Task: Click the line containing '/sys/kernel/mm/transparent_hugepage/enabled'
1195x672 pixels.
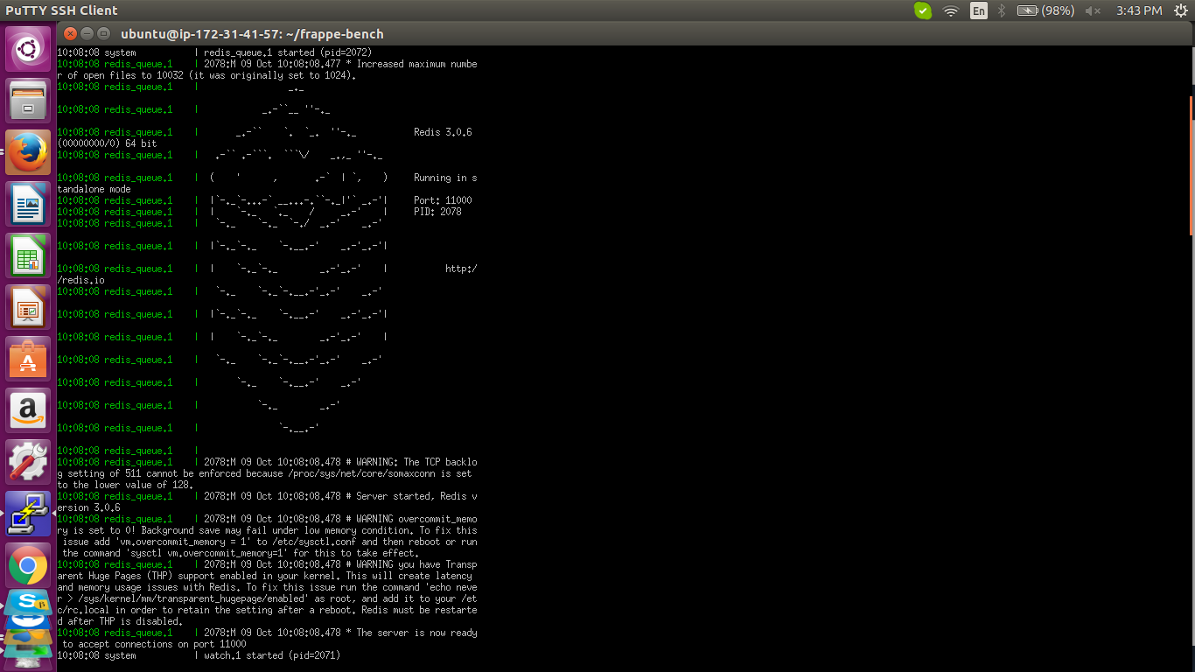Action: pos(267,598)
